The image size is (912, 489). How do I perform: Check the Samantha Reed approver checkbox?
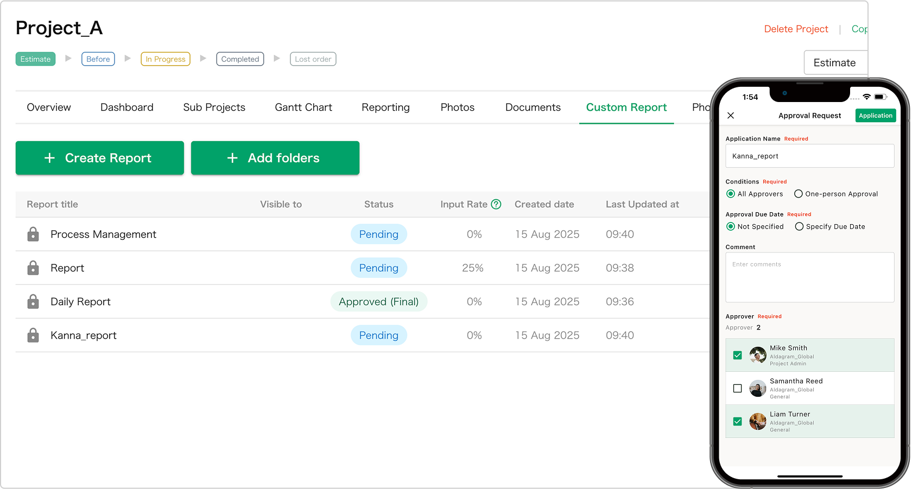(x=737, y=389)
